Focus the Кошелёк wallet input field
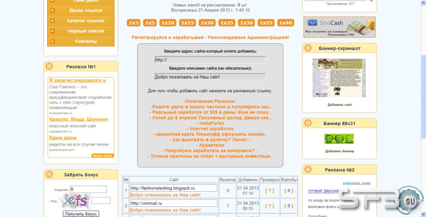 pos(88,189)
